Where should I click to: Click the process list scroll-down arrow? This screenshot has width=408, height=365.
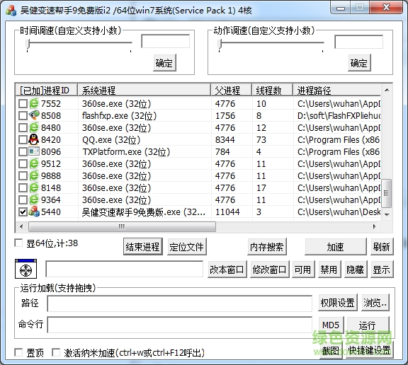coord(387,214)
